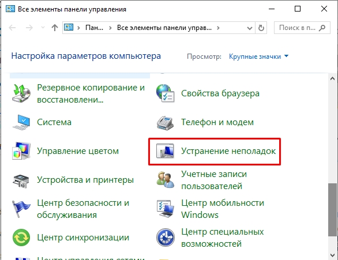Click the Ease of Access blue circle icon
The image size is (338, 260).
tap(166, 238)
